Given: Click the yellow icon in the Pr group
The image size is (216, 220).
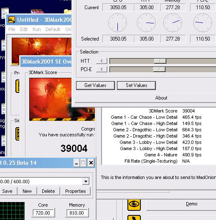Looking at the screenshot, I should tap(18, 86).
